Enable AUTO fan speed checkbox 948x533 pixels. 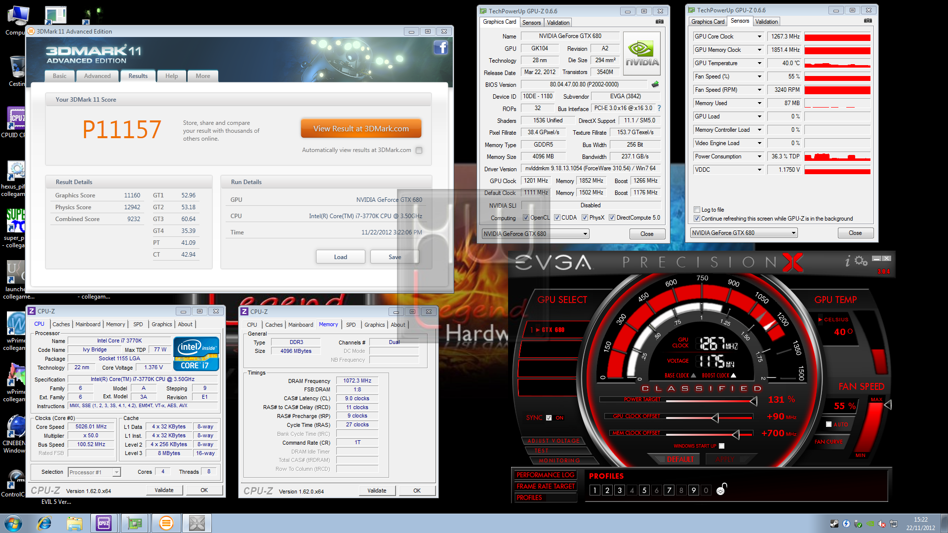click(829, 424)
